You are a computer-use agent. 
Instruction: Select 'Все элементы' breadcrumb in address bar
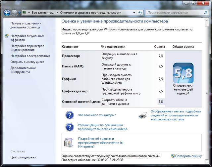(43, 13)
